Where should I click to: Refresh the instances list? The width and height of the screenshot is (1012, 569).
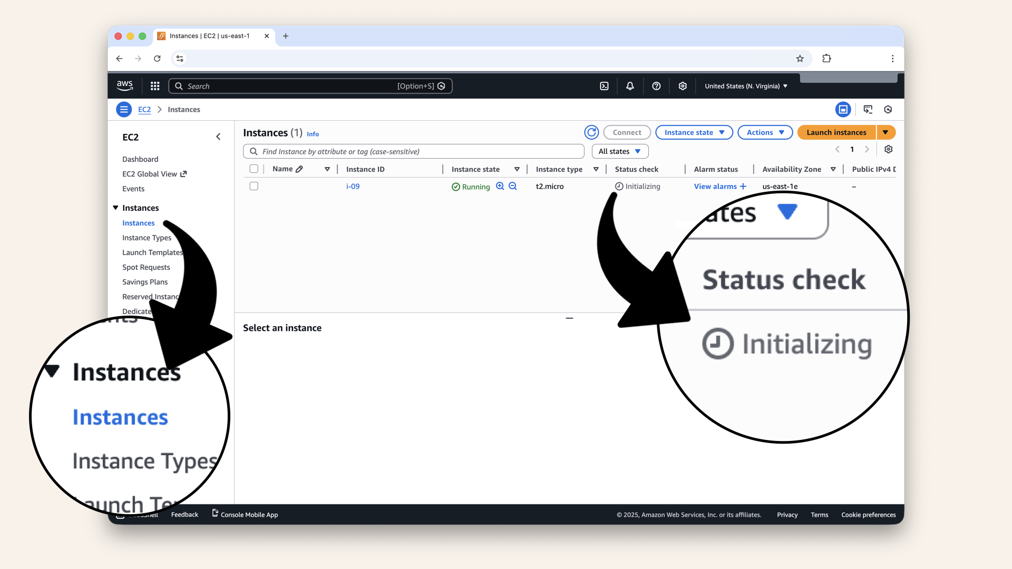coord(591,133)
